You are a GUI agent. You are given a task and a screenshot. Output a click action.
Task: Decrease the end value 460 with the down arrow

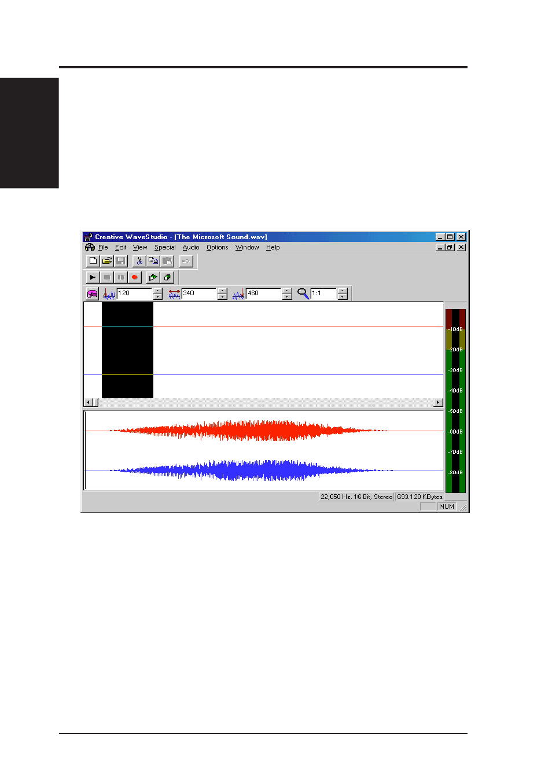pyautogui.click(x=288, y=296)
